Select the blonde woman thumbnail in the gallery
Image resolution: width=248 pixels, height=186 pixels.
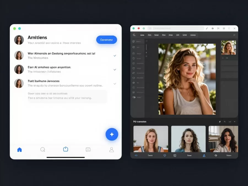tap(151, 139)
